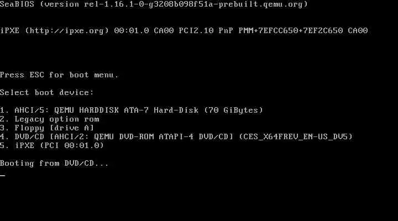Select the AHCI/5 QEMU HARDDISK boot entry
The height and width of the screenshot is (221, 398).
[x=131, y=110]
